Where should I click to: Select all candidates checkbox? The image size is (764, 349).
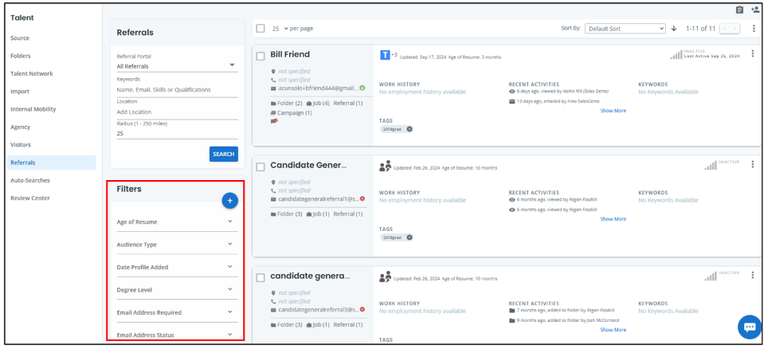click(x=261, y=28)
